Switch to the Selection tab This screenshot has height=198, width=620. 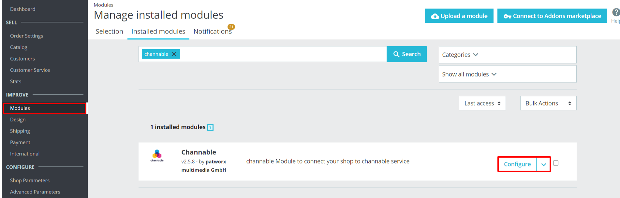[x=110, y=32]
